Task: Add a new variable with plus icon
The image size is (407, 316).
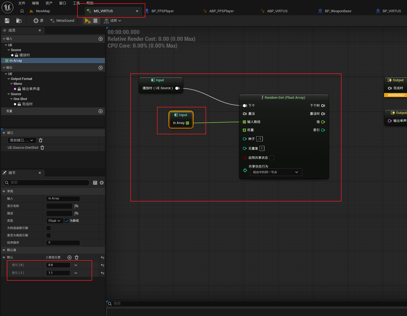Action: pyautogui.click(x=101, y=111)
